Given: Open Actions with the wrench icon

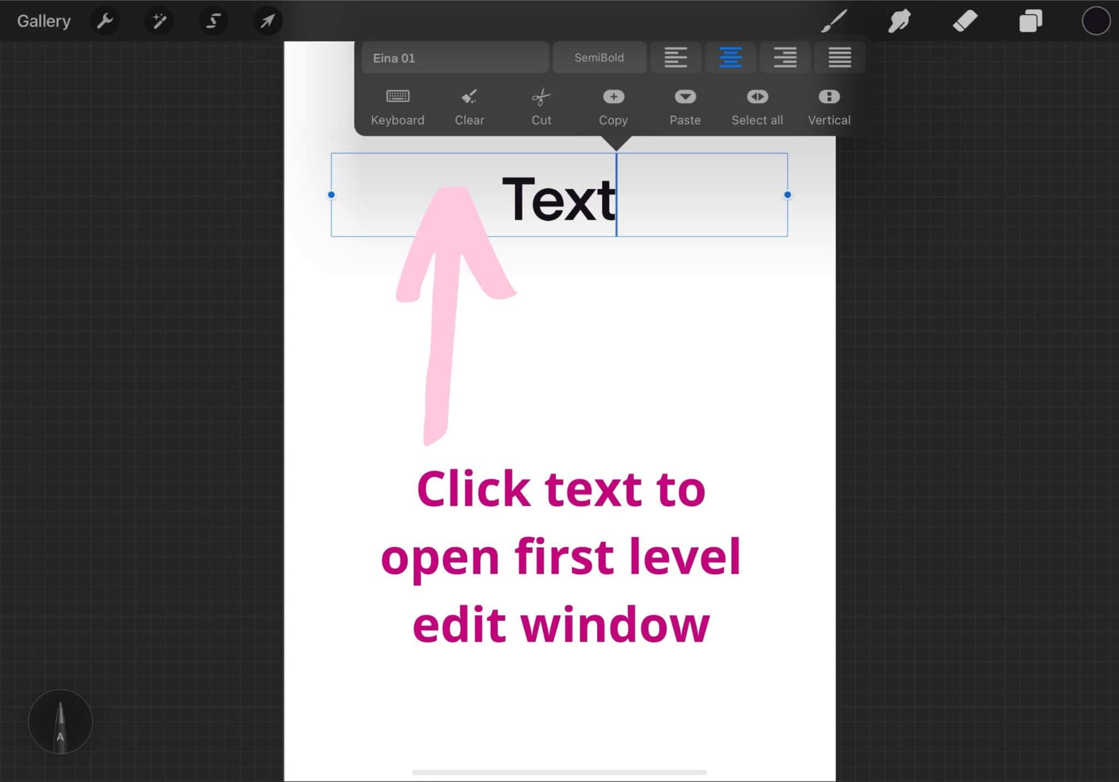Looking at the screenshot, I should 105,21.
